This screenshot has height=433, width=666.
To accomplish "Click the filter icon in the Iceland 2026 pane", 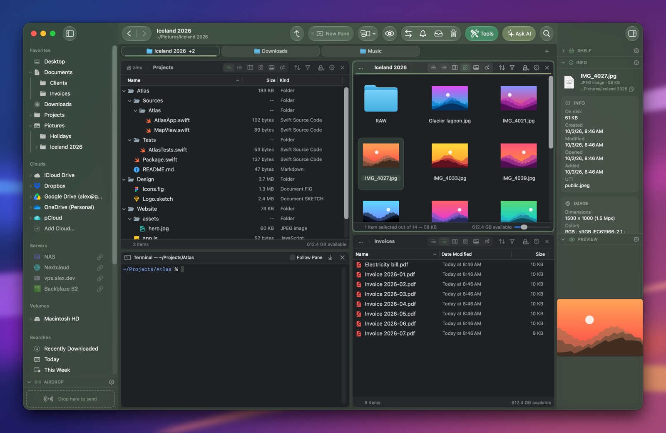I will point(512,67).
